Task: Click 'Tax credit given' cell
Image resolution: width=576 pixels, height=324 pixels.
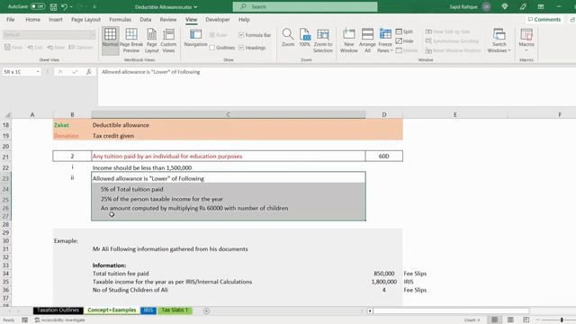Action: (x=113, y=136)
